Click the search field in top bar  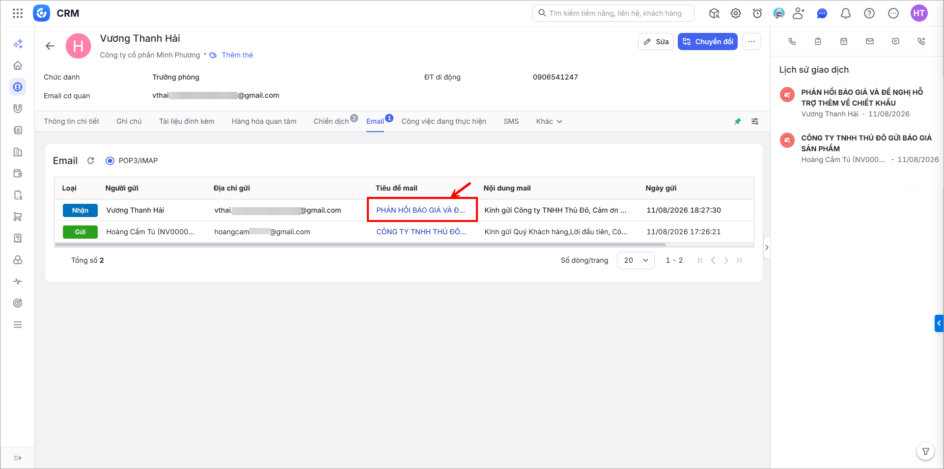point(613,13)
